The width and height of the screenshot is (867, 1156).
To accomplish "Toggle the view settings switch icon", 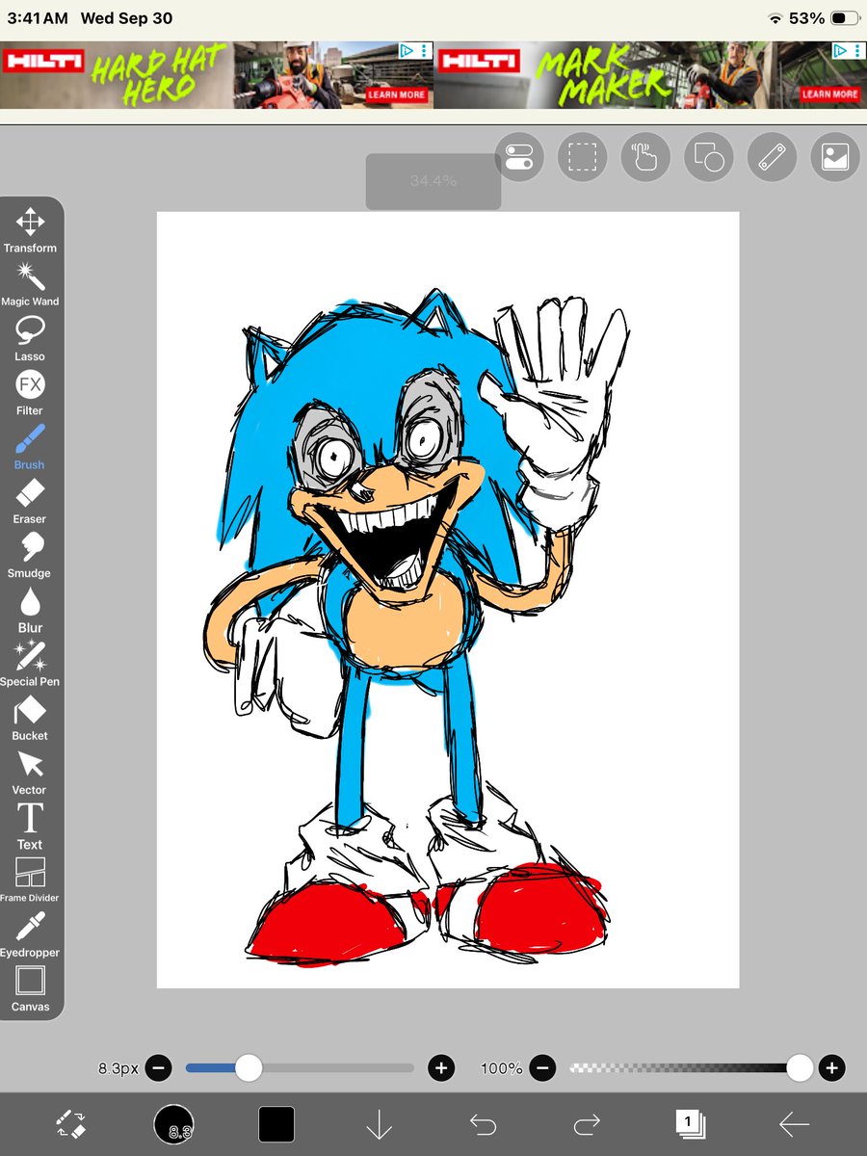I will pyautogui.click(x=519, y=156).
